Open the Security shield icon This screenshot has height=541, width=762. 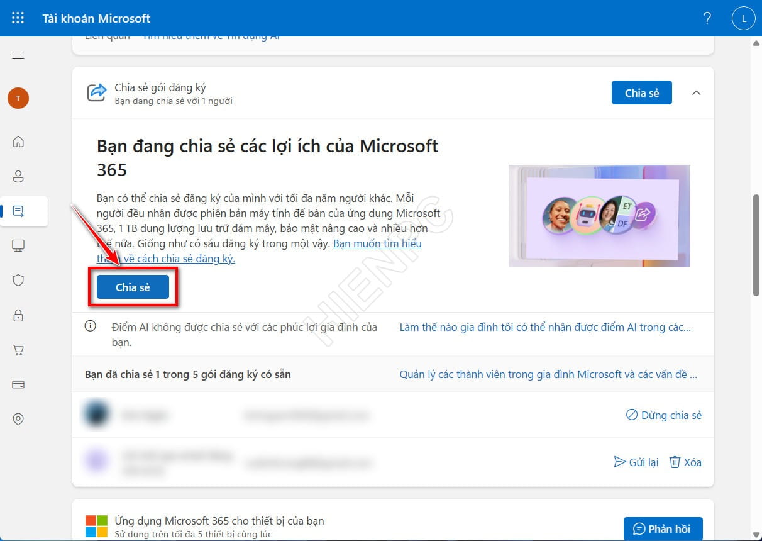click(18, 281)
